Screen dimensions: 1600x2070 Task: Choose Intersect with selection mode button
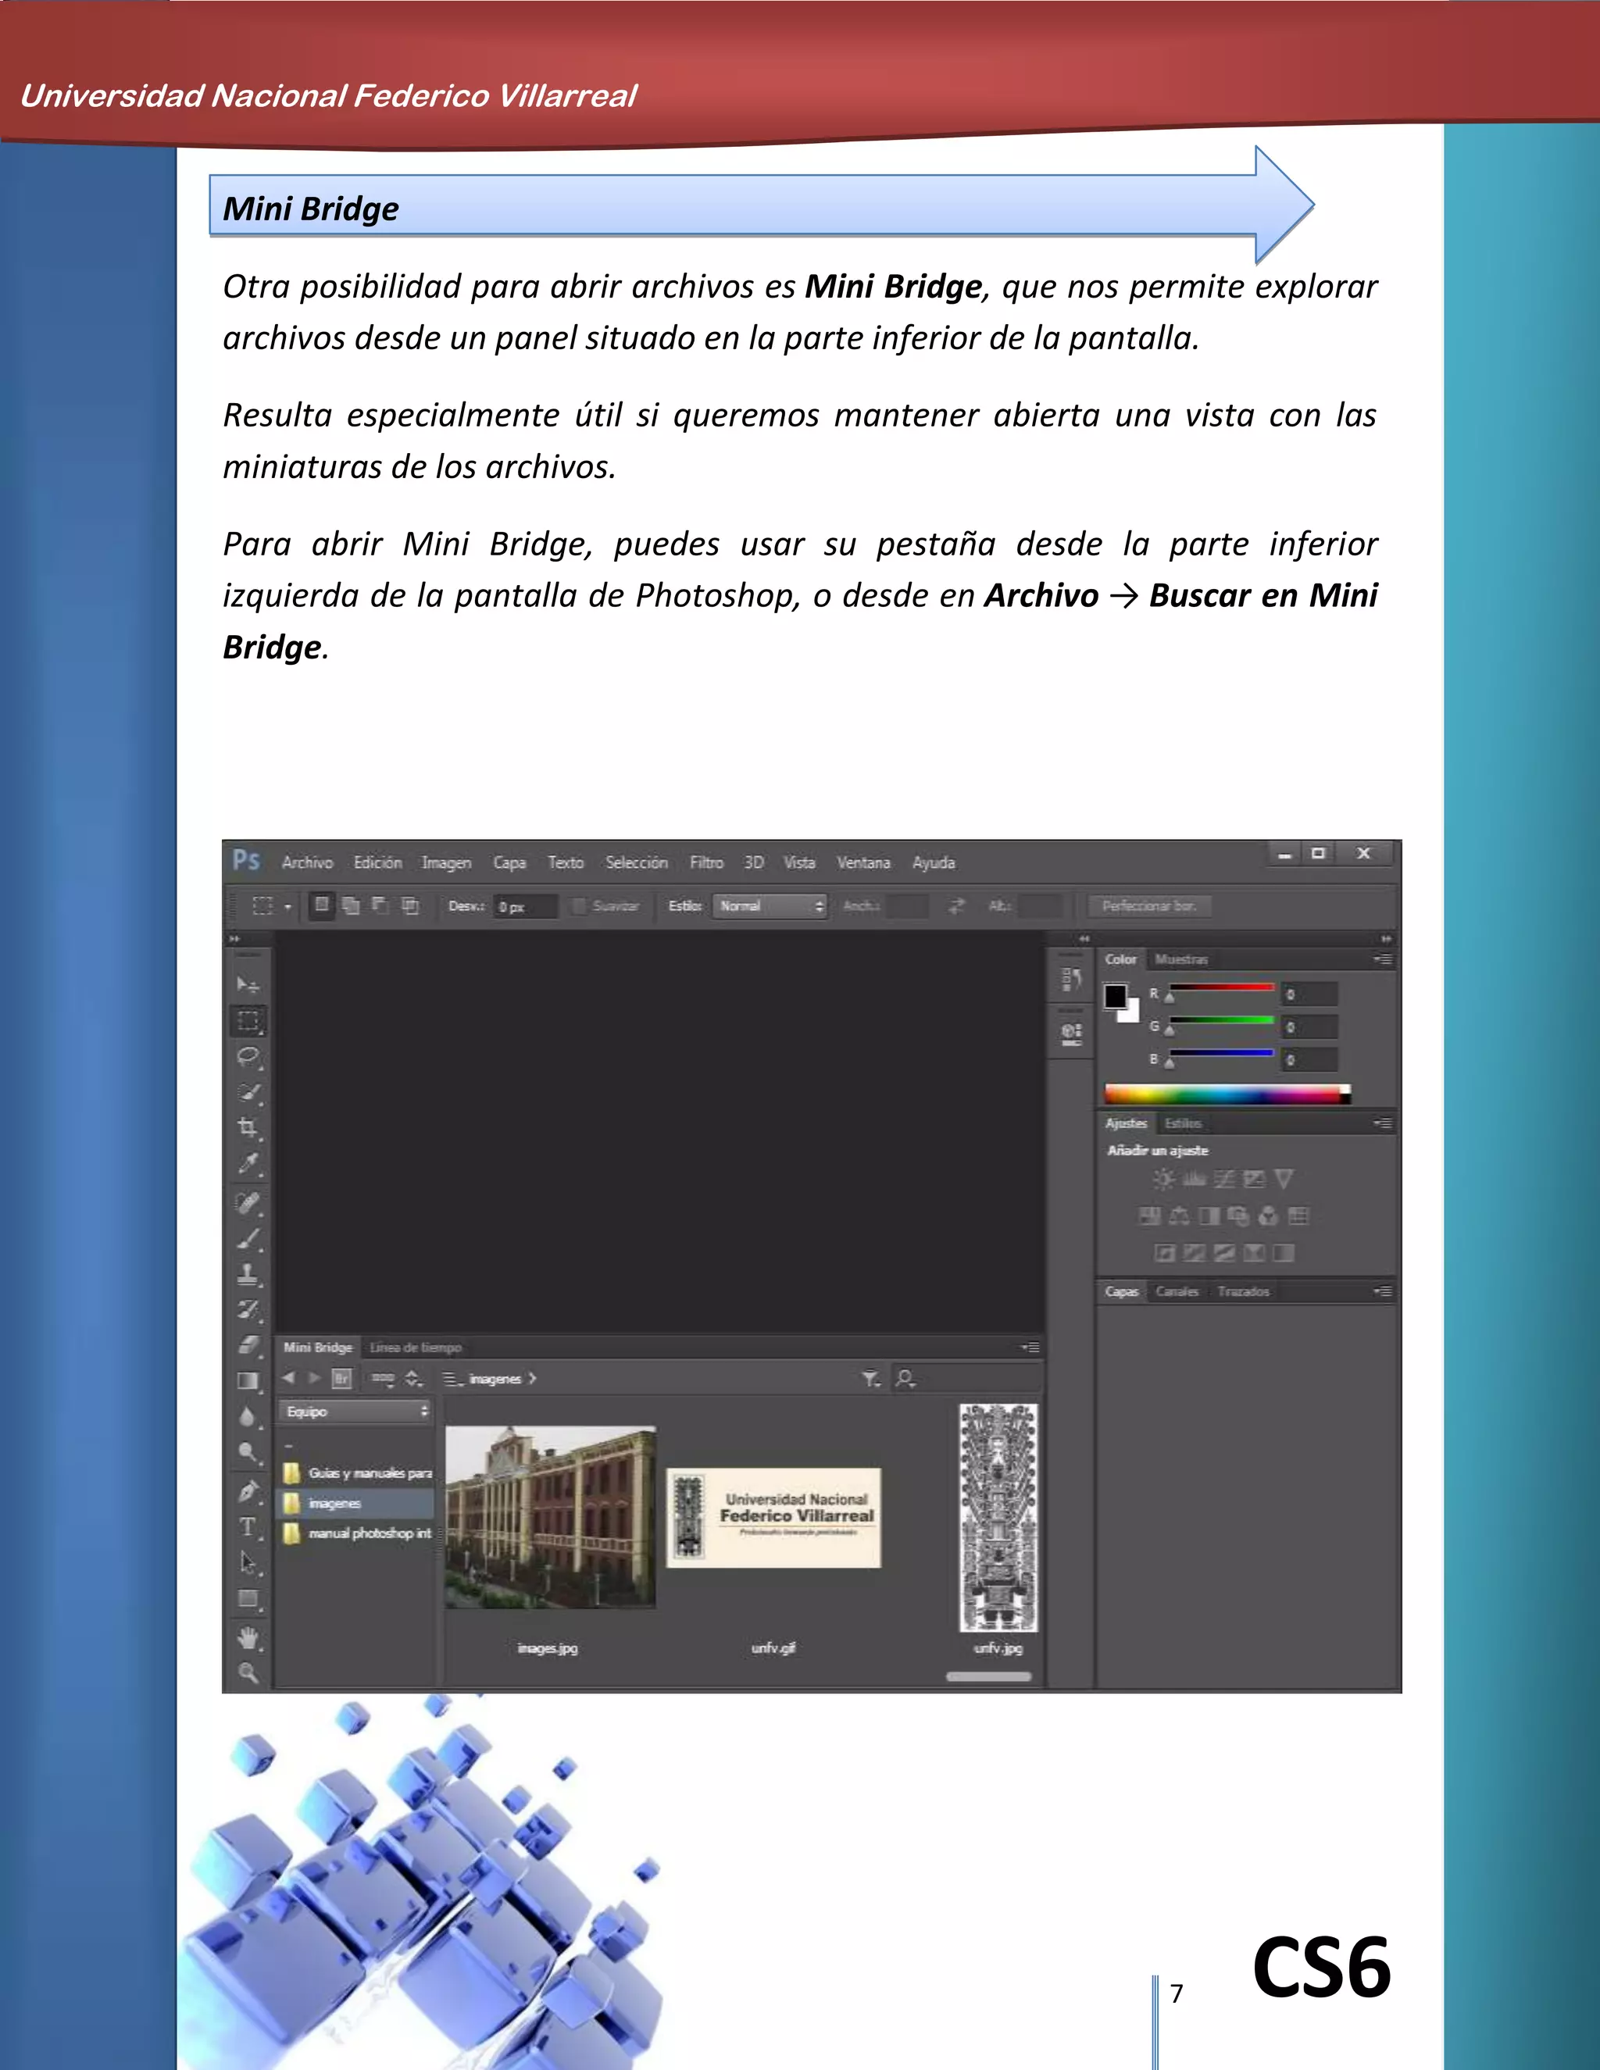point(409,906)
